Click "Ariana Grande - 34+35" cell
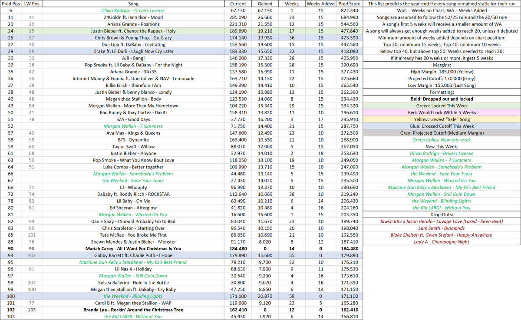521x320 pixels. (x=134, y=72)
